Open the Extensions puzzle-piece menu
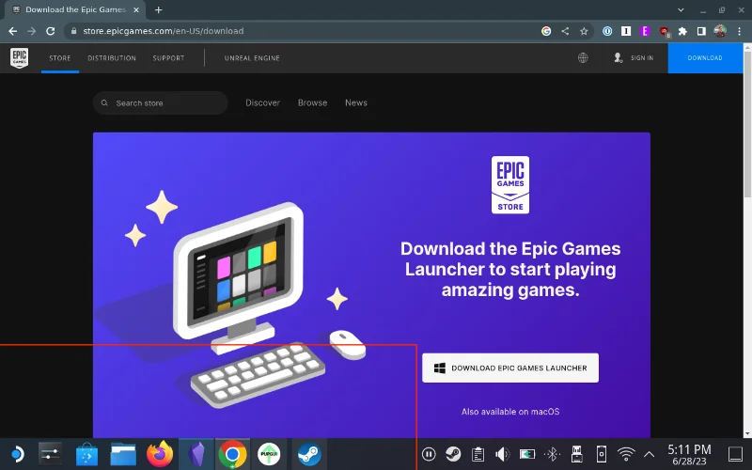The width and height of the screenshot is (752, 470). click(682, 31)
